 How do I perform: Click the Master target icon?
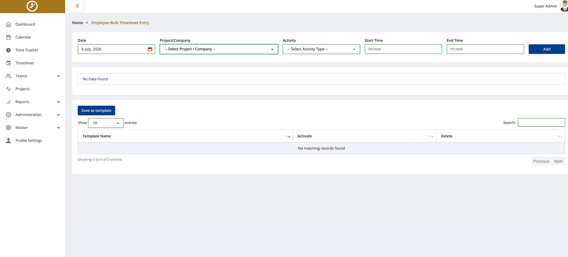coord(9,128)
